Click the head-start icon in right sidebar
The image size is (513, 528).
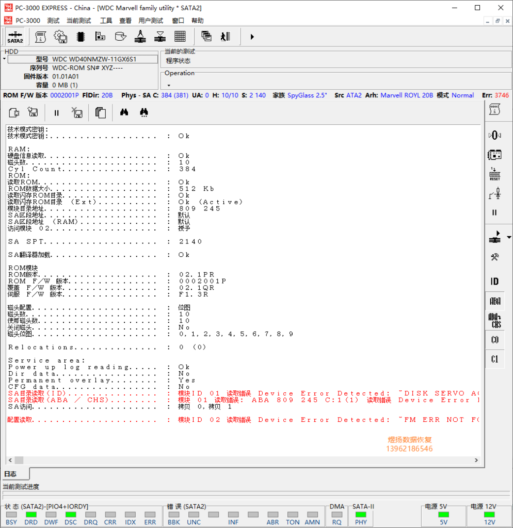(494, 237)
